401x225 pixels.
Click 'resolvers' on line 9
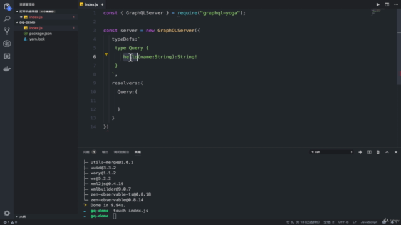pyautogui.click(x=125, y=83)
